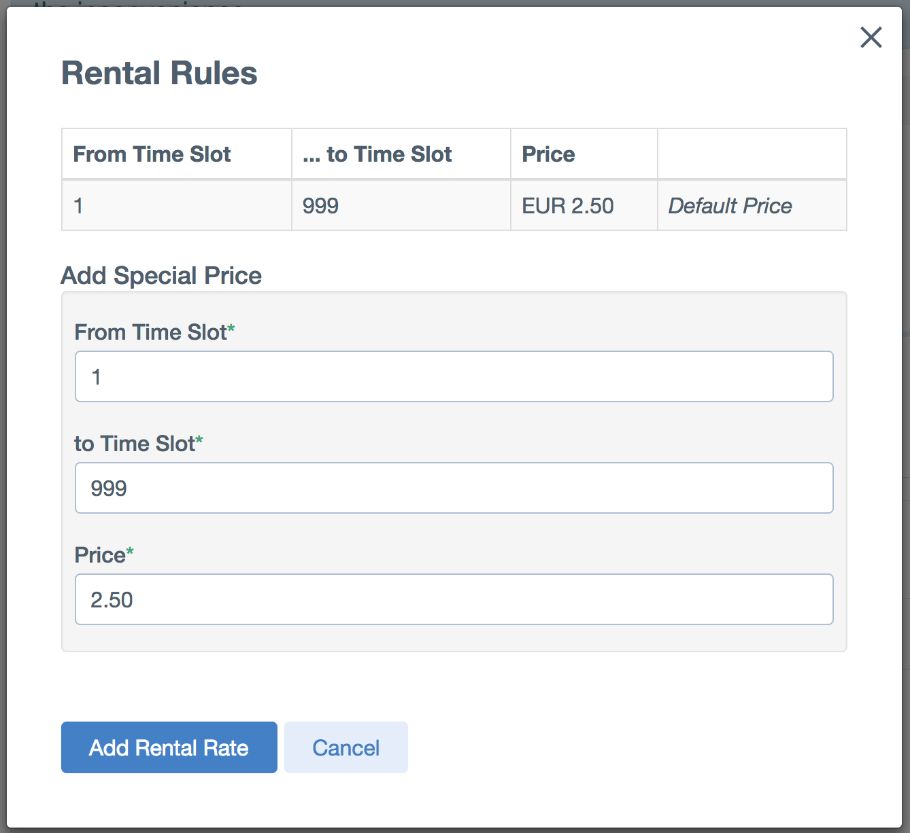The height and width of the screenshot is (833, 910).
Task: Cancel adding a special price
Action: pos(346,747)
